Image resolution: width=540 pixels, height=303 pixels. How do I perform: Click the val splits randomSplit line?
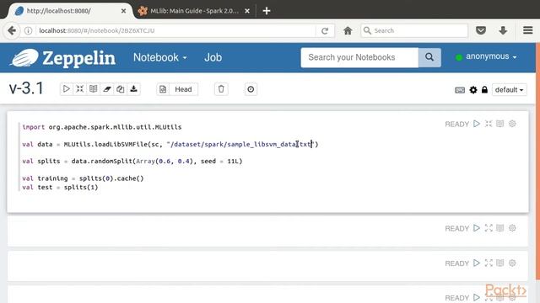pos(132,161)
